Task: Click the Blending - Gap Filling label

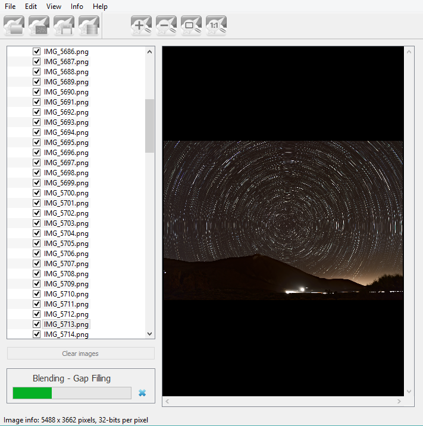Action: [x=71, y=378]
